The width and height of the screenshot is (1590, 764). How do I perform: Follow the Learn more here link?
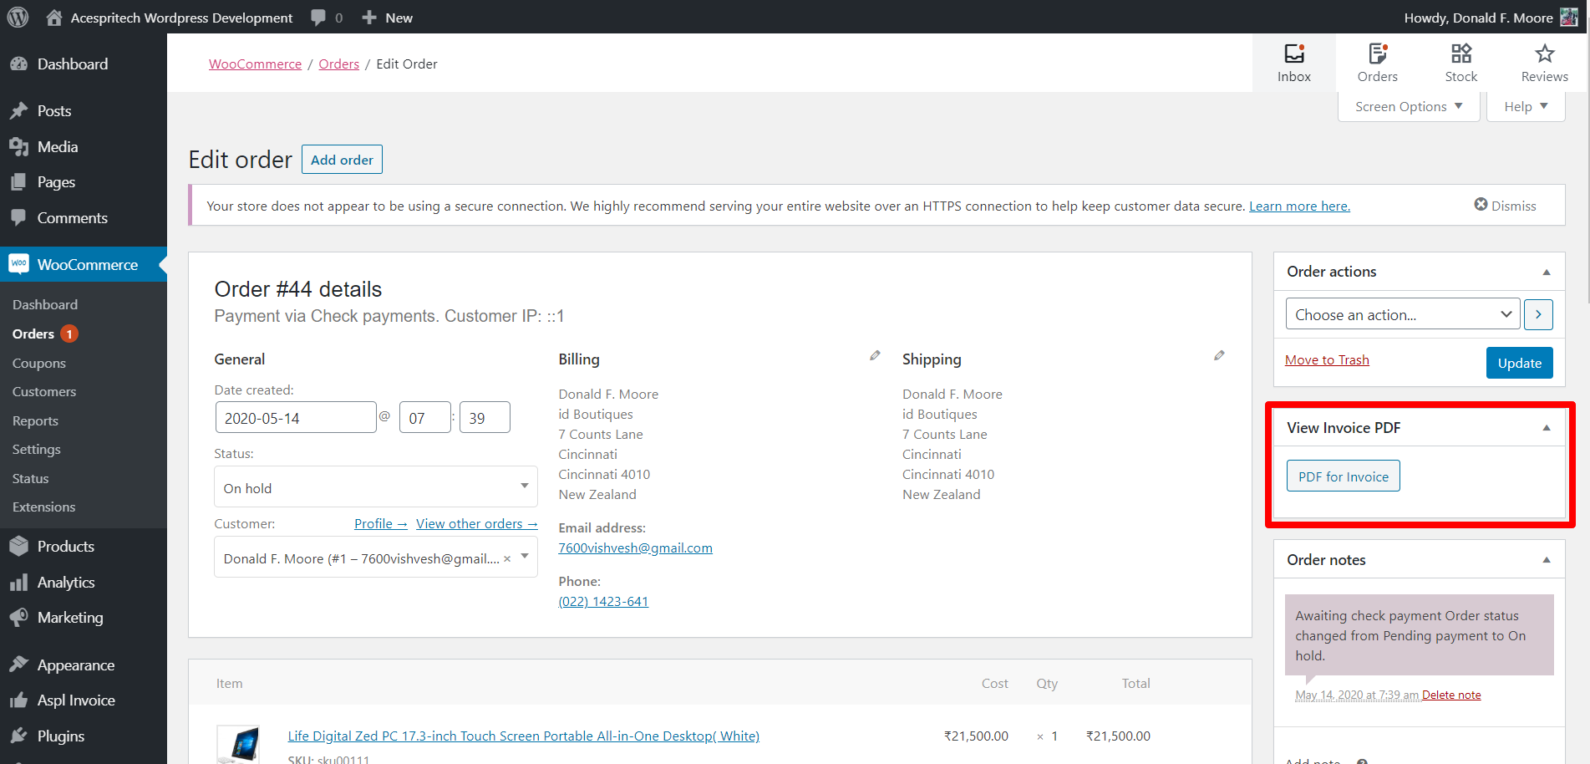[1299, 206]
